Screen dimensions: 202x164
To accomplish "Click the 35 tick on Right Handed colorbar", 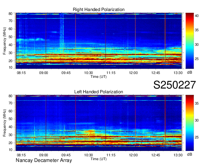I will [197, 30].
